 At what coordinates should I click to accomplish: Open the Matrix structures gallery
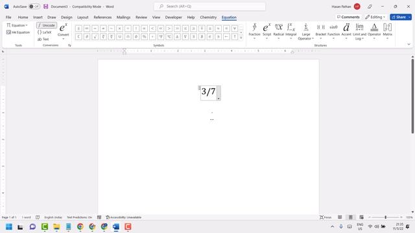tap(388, 31)
